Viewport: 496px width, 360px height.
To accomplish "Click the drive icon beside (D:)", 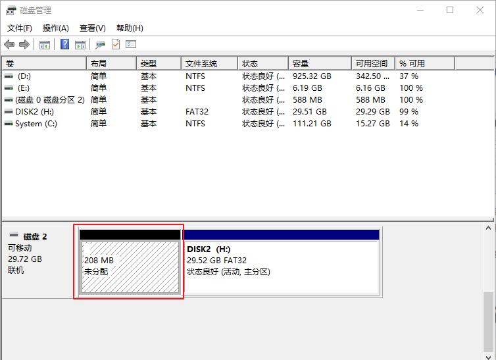I will click(9, 76).
